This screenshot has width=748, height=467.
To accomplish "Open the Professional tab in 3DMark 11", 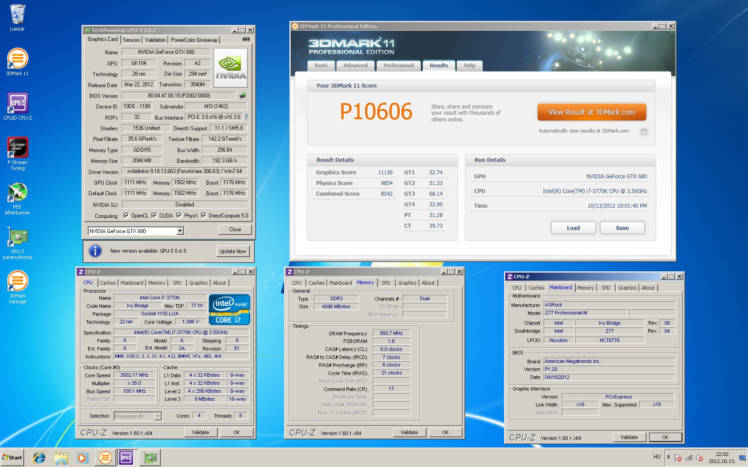I will [x=398, y=66].
